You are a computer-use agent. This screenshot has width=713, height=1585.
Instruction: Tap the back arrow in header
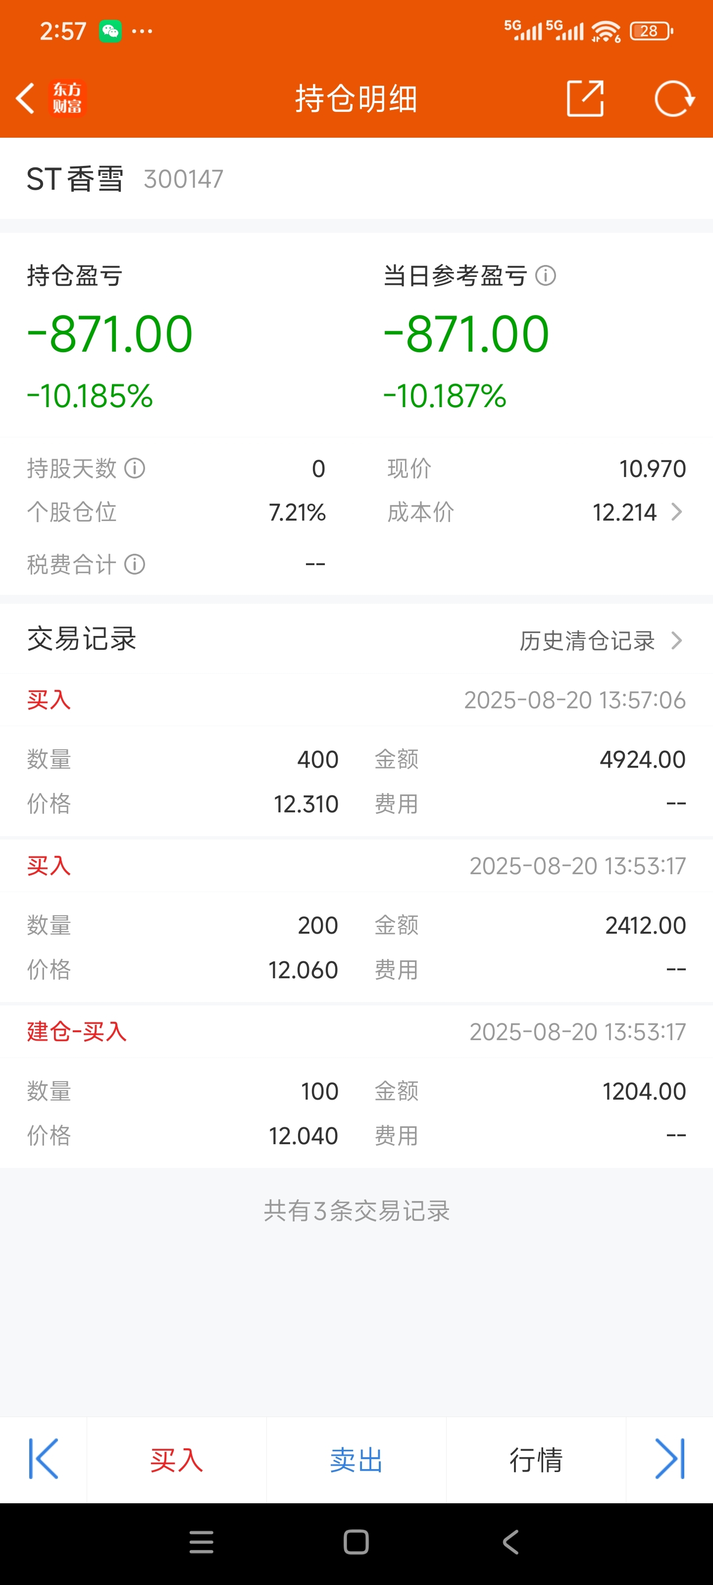25,99
